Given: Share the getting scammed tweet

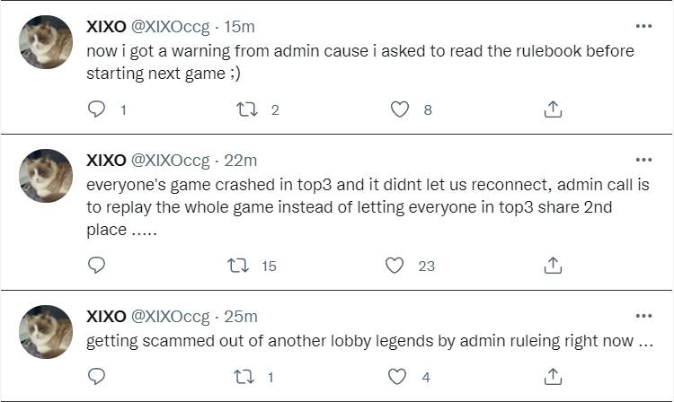Looking at the screenshot, I should coord(554,377).
